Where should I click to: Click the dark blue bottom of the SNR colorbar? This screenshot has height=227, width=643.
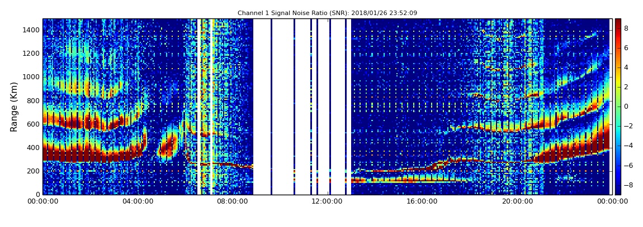pyautogui.click(x=618, y=190)
